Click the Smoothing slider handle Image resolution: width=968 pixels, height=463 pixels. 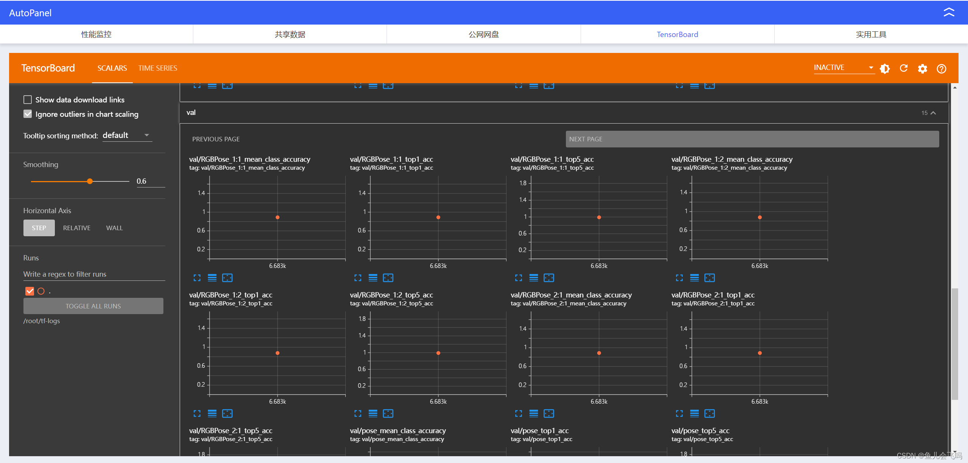coord(90,181)
